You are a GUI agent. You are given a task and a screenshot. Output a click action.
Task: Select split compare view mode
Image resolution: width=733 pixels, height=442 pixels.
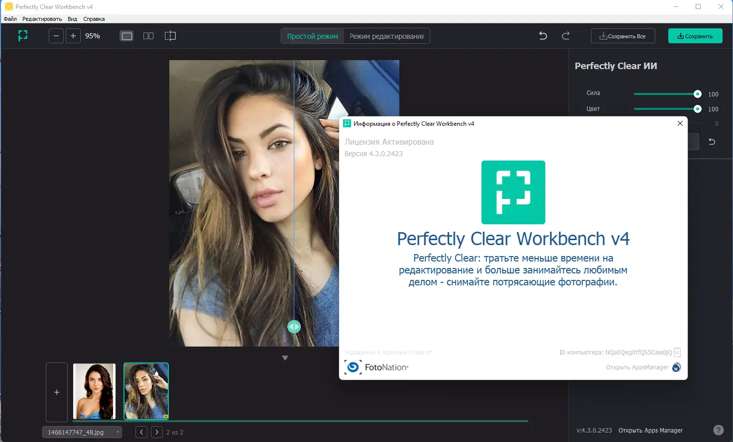coord(170,36)
